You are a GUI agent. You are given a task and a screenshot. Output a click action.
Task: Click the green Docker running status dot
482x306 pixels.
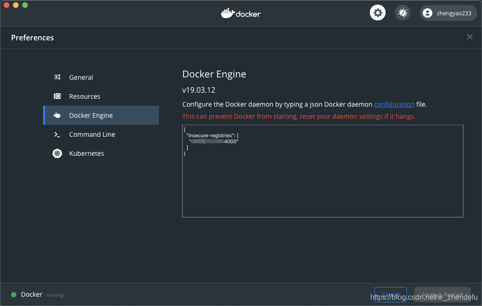tap(13, 294)
